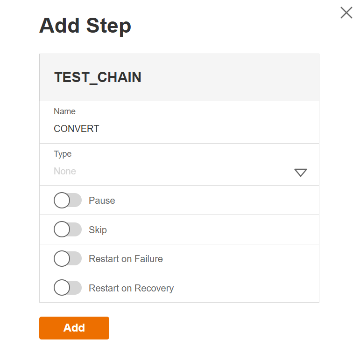Select the TEST_CHAIN header
This screenshot has height=360, width=360.
pos(98,77)
